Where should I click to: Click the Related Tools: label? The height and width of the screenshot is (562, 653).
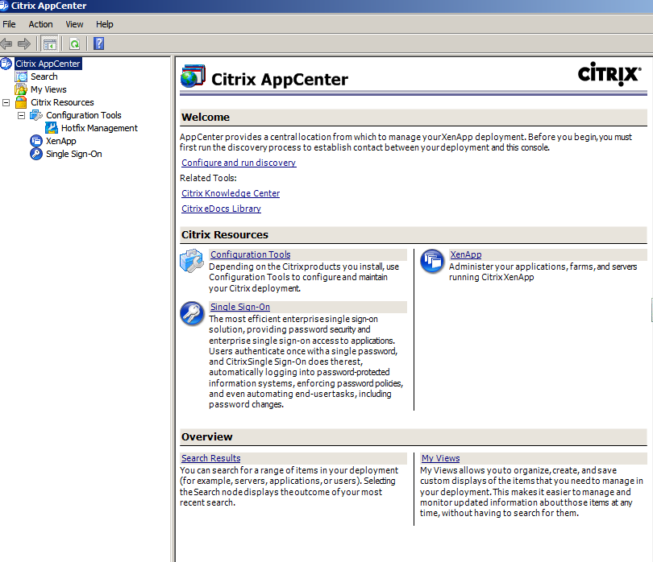[208, 178]
